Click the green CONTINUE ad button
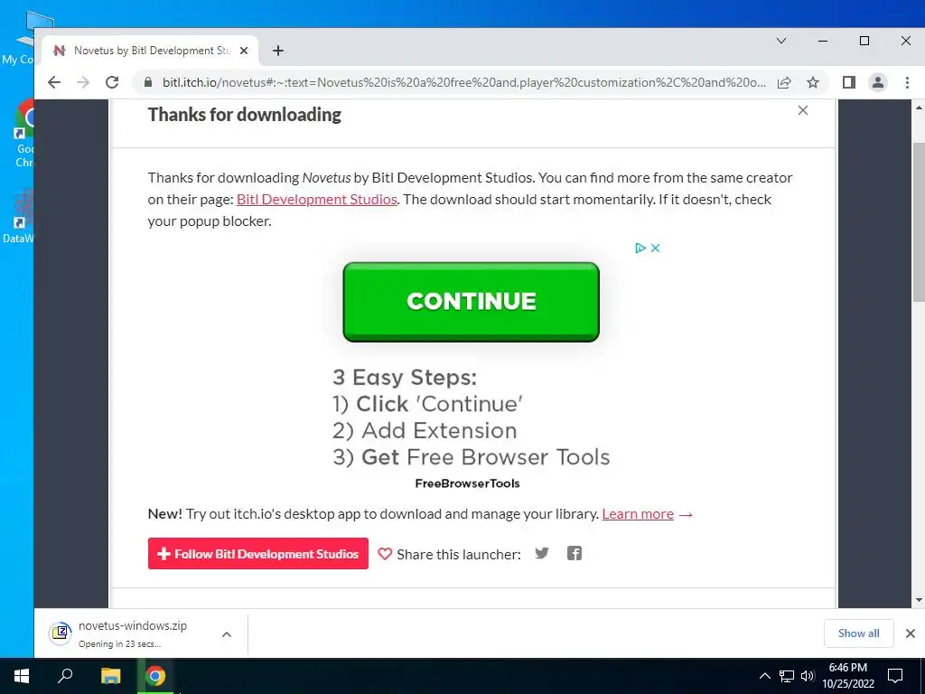925x694 pixels. [471, 302]
